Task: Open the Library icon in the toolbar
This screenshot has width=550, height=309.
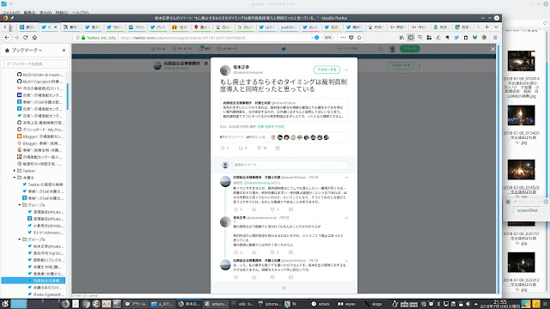Action: [401, 38]
